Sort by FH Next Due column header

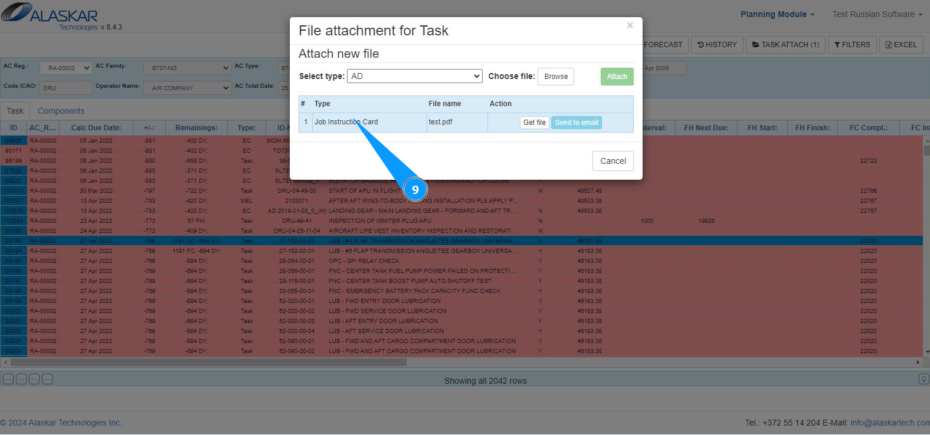tap(706, 128)
